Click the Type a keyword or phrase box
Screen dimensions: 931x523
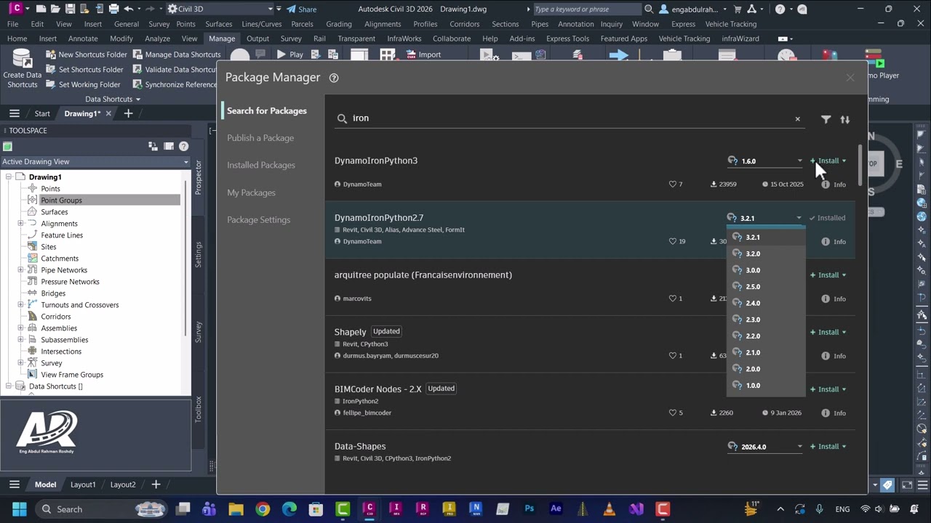(x=588, y=9)
